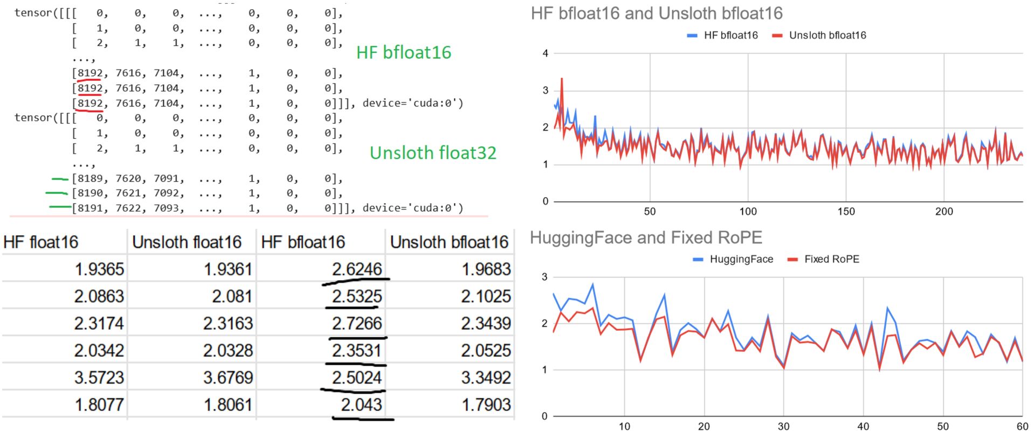Click the 'HF bfloat16' table column header

pos(303,242)
